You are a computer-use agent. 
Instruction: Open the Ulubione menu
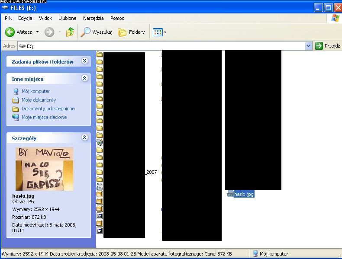pos(67,18)
